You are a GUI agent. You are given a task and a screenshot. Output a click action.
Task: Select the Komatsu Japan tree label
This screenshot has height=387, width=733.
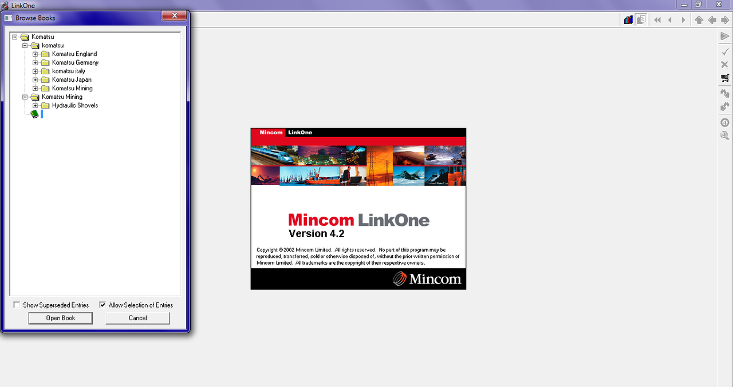pos(72,80)
